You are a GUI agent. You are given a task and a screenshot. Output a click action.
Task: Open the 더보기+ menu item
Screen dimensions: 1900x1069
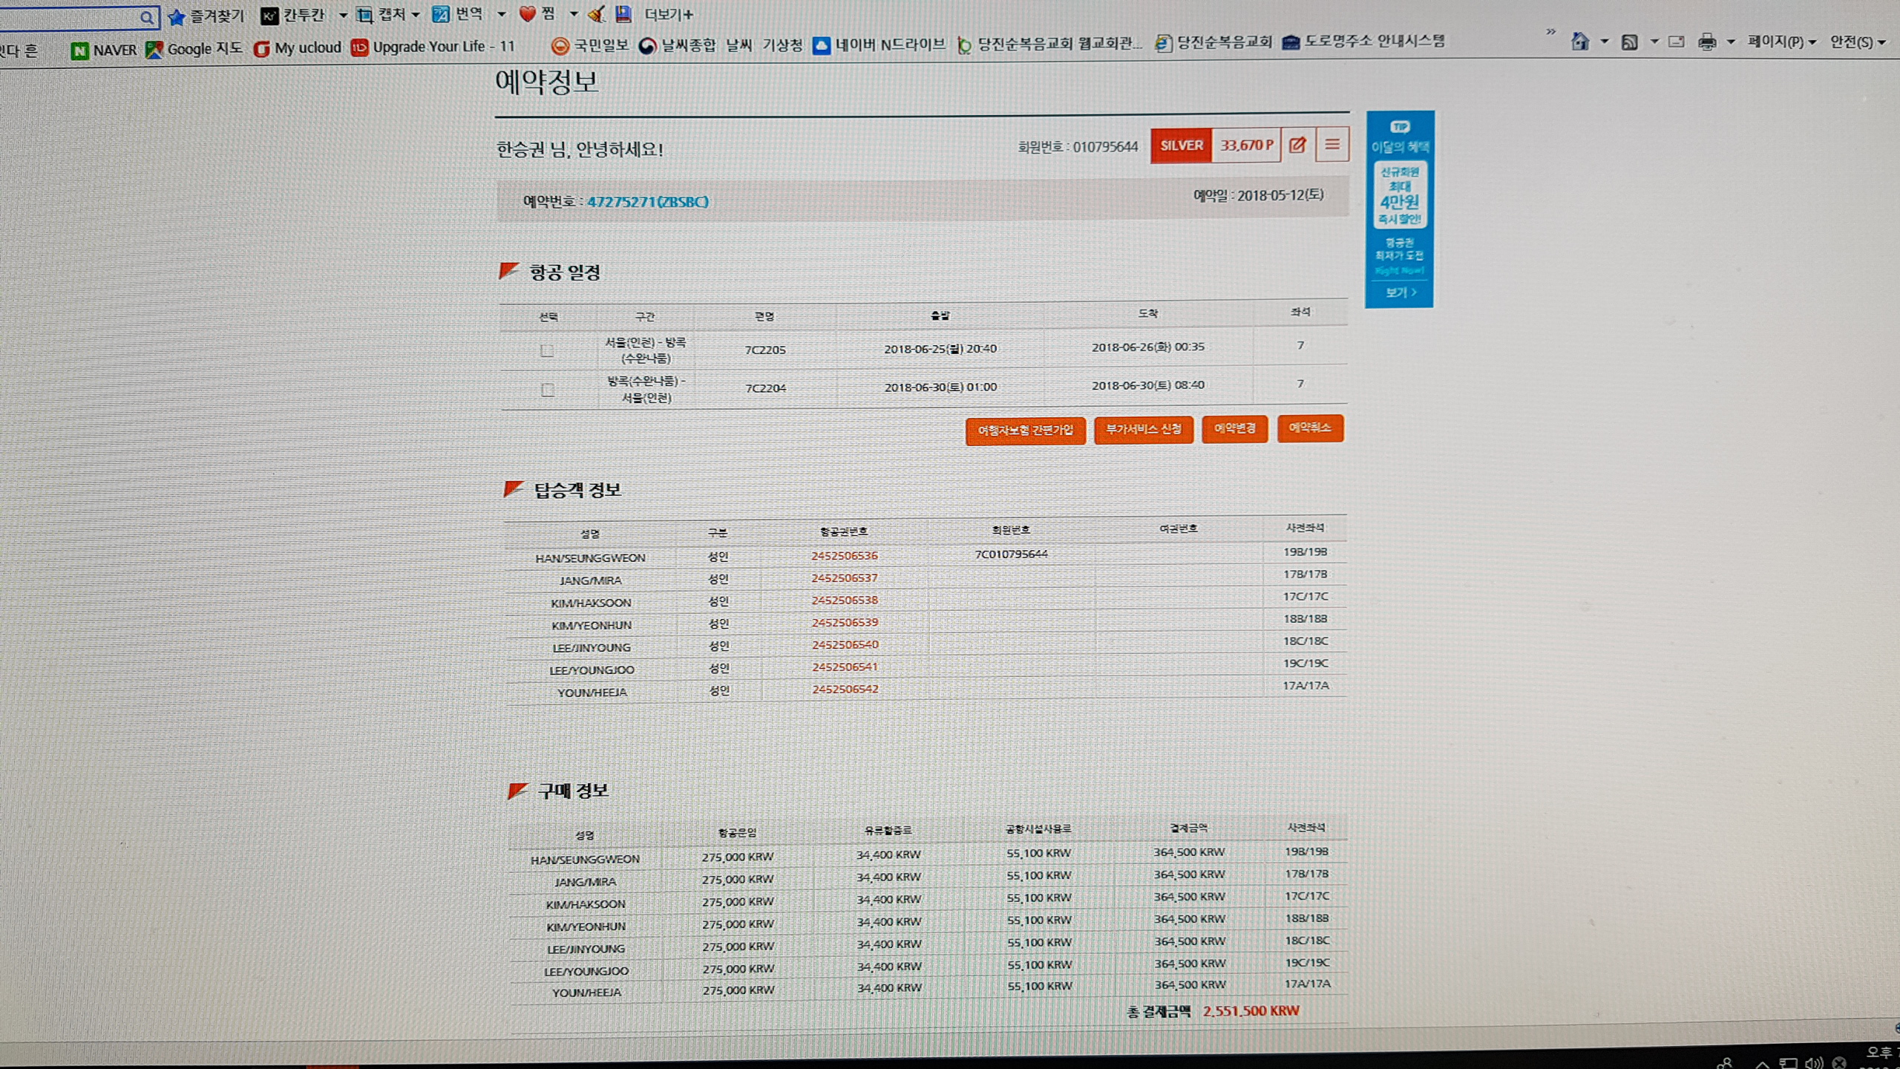(x=668, y=14)
